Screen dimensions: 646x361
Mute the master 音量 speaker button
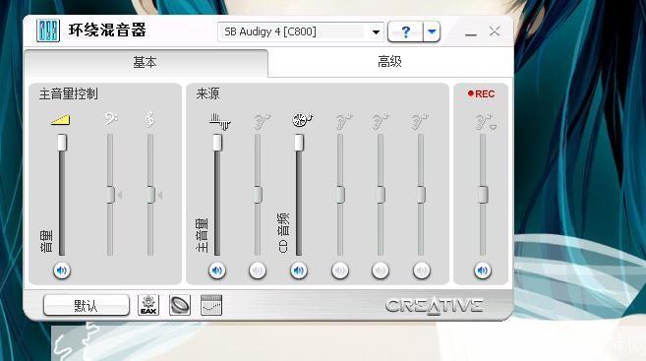point(62,271)
